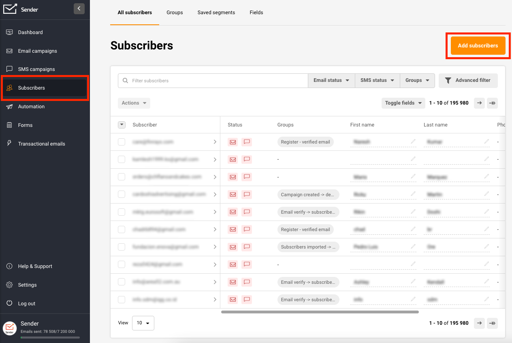Click the pencil icon in first row's First name
The height and width of the screenshot is (343, 512).
pyautogui.click(x=413, y=141)
